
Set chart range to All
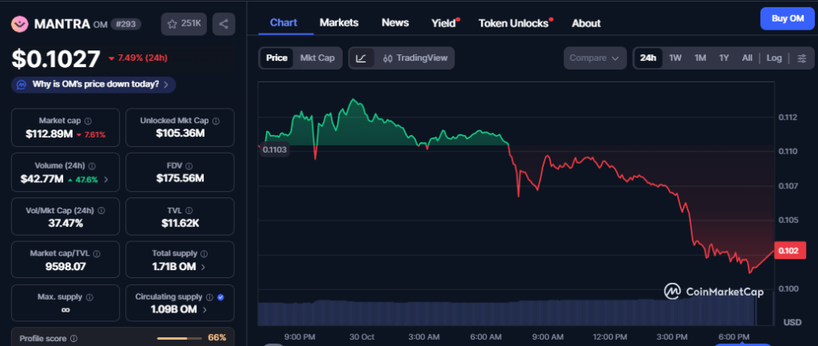[x=747, y=58]
